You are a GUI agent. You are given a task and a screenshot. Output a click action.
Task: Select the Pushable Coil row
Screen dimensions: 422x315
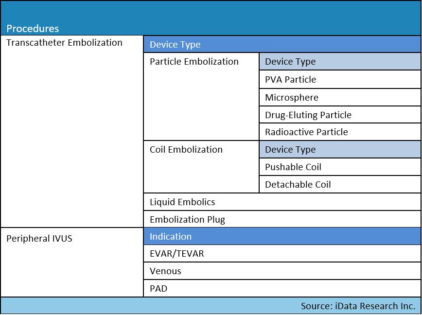pos(340,167)
